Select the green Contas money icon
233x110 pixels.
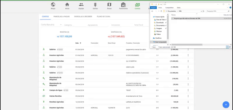point(137,5)
